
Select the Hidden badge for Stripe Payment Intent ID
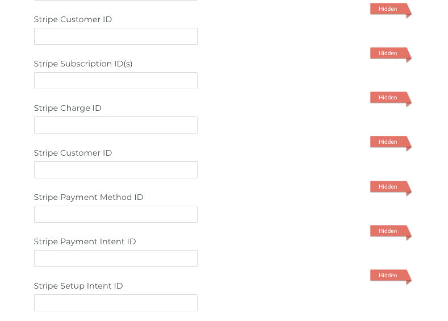pyautogui.click(x=388, y=231)
